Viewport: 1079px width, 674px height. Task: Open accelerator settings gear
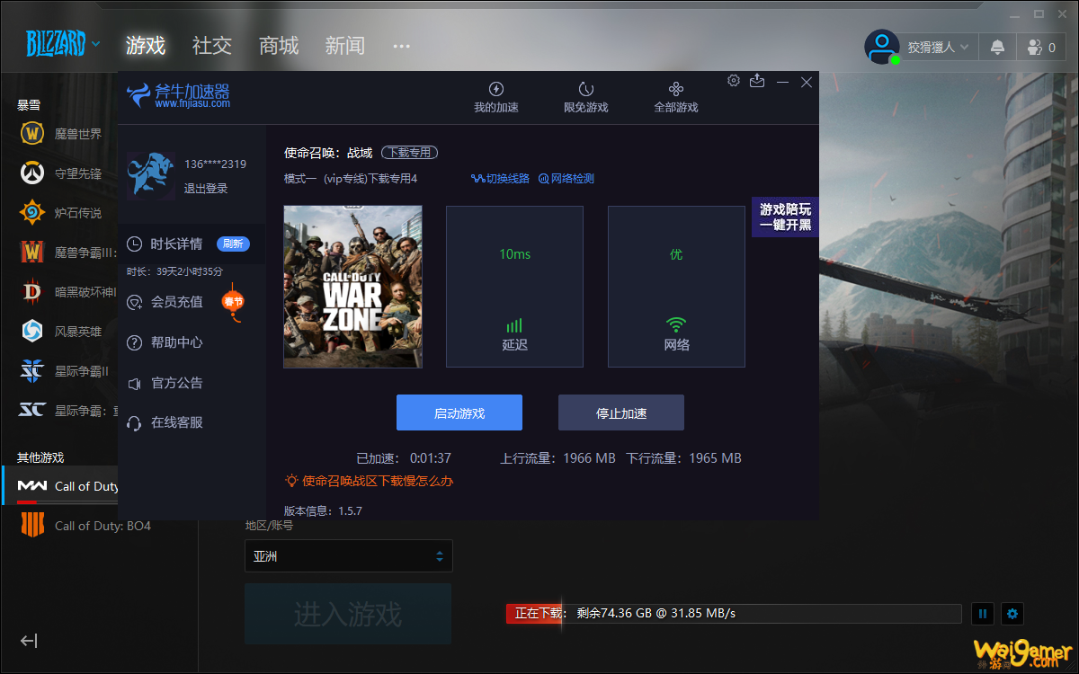(x=734, y=81)
